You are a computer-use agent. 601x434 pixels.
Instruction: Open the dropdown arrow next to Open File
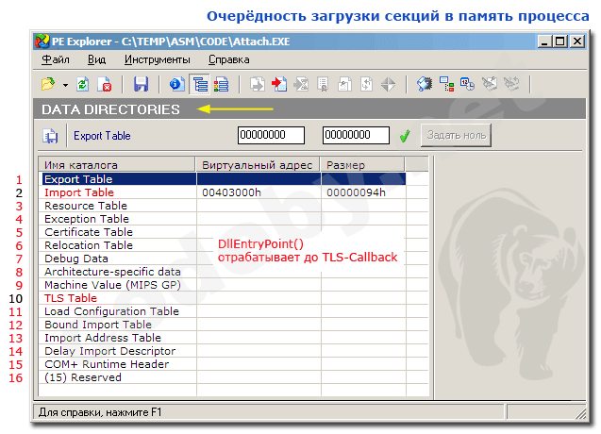pos(64,84)
